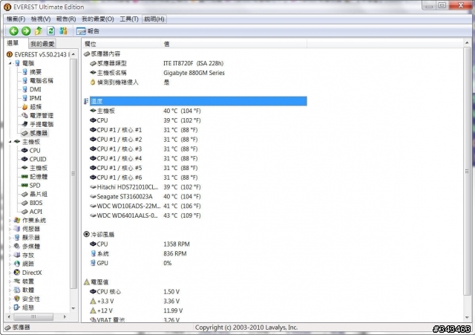Expand the 伺服器 tree node
The width and height of the screenshot is (475, 335).
pos(10,230)
